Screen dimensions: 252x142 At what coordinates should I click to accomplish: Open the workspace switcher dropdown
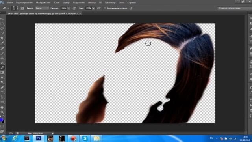coord(235,8)
